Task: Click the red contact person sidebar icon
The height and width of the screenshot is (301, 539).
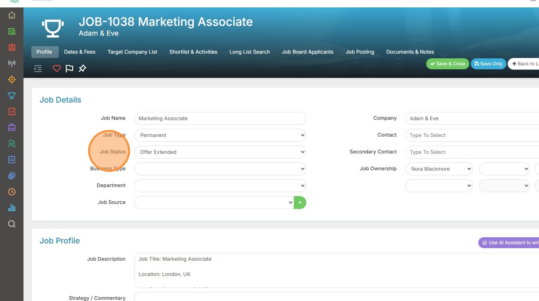Action: [x=12, y=47]
